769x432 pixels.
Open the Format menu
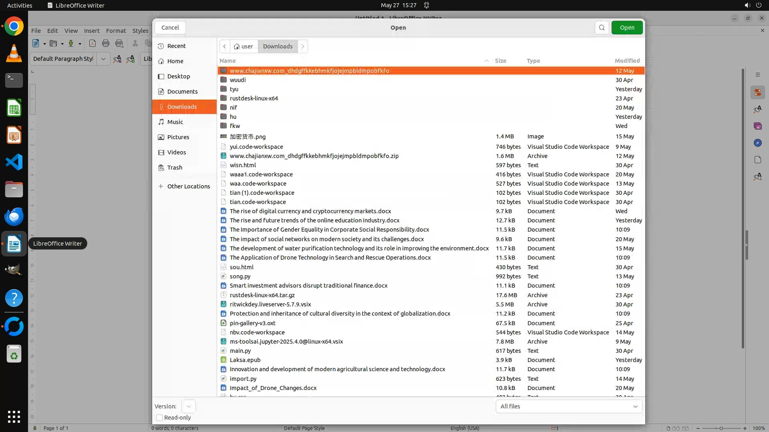116,31
